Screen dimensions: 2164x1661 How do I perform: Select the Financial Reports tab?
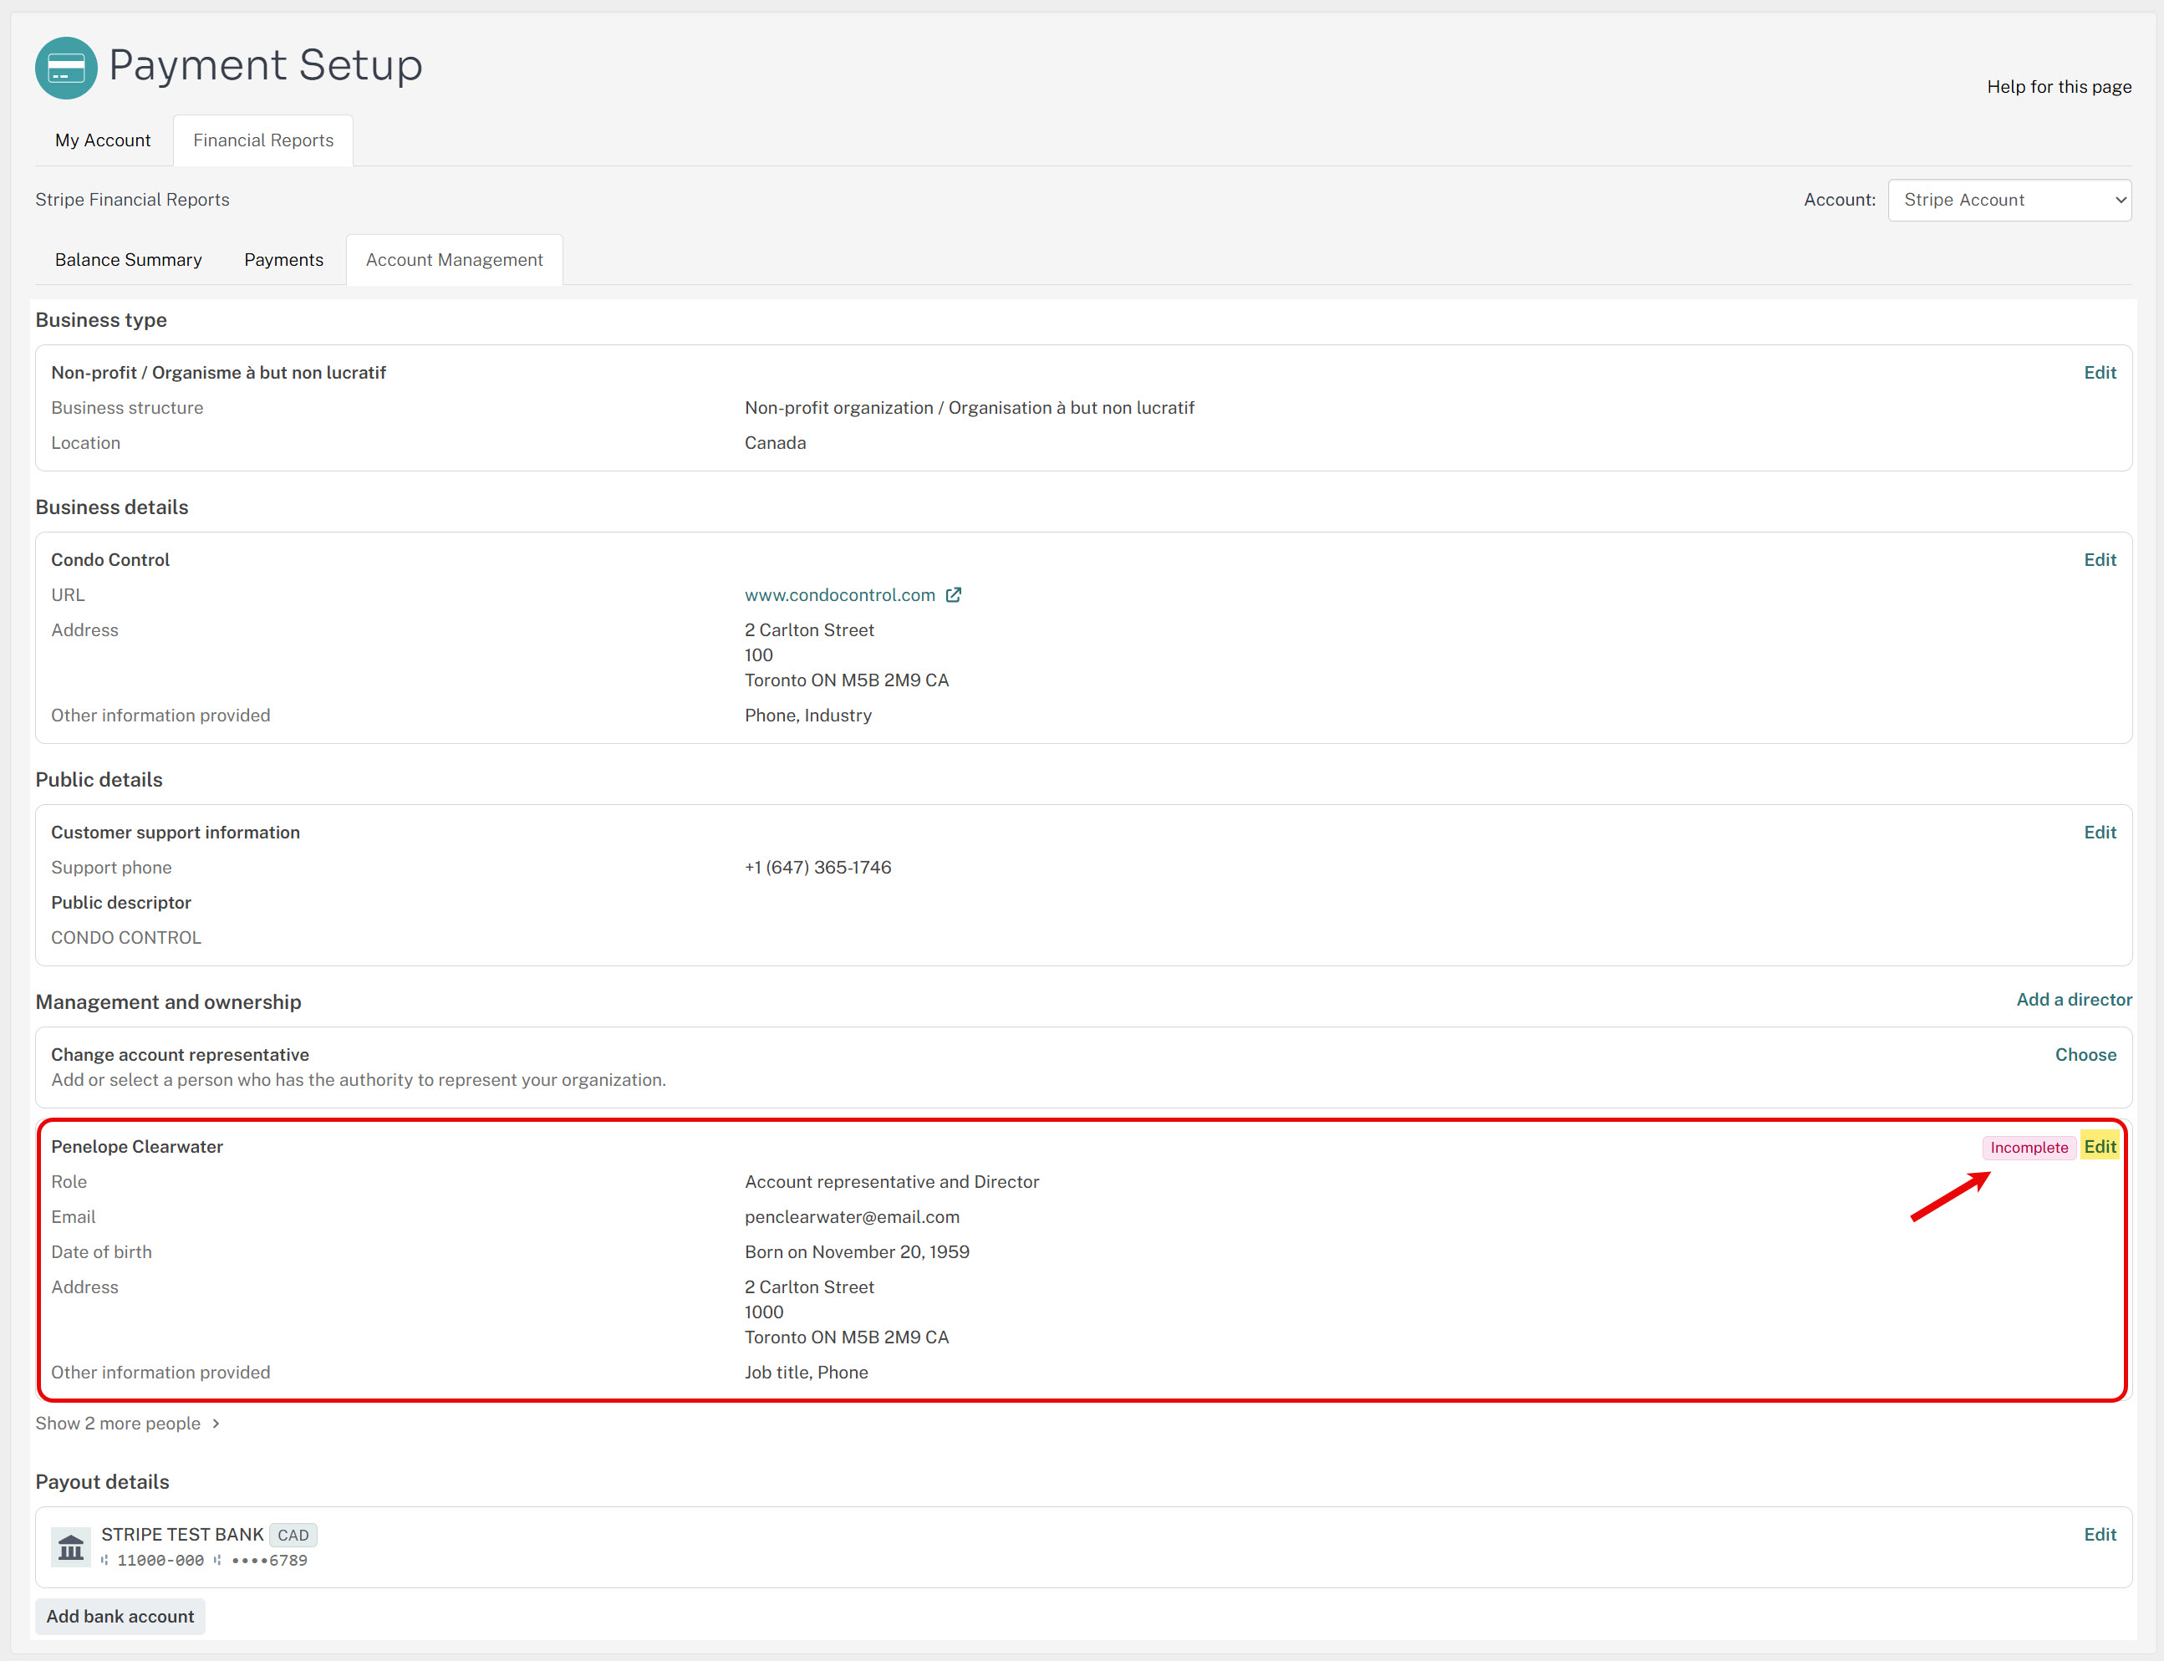[263, 140]
